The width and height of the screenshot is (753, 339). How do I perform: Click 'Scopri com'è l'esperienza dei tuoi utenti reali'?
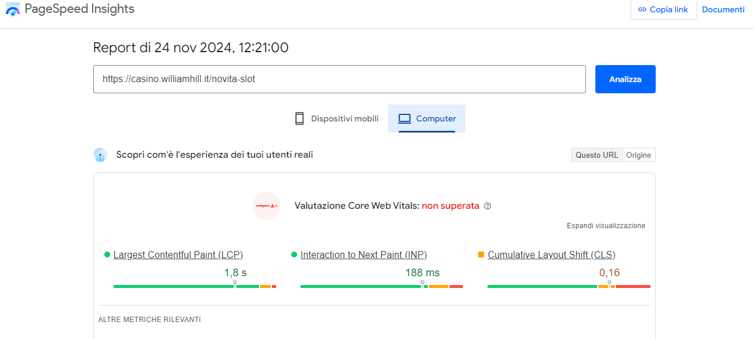(x=214, y=155)
